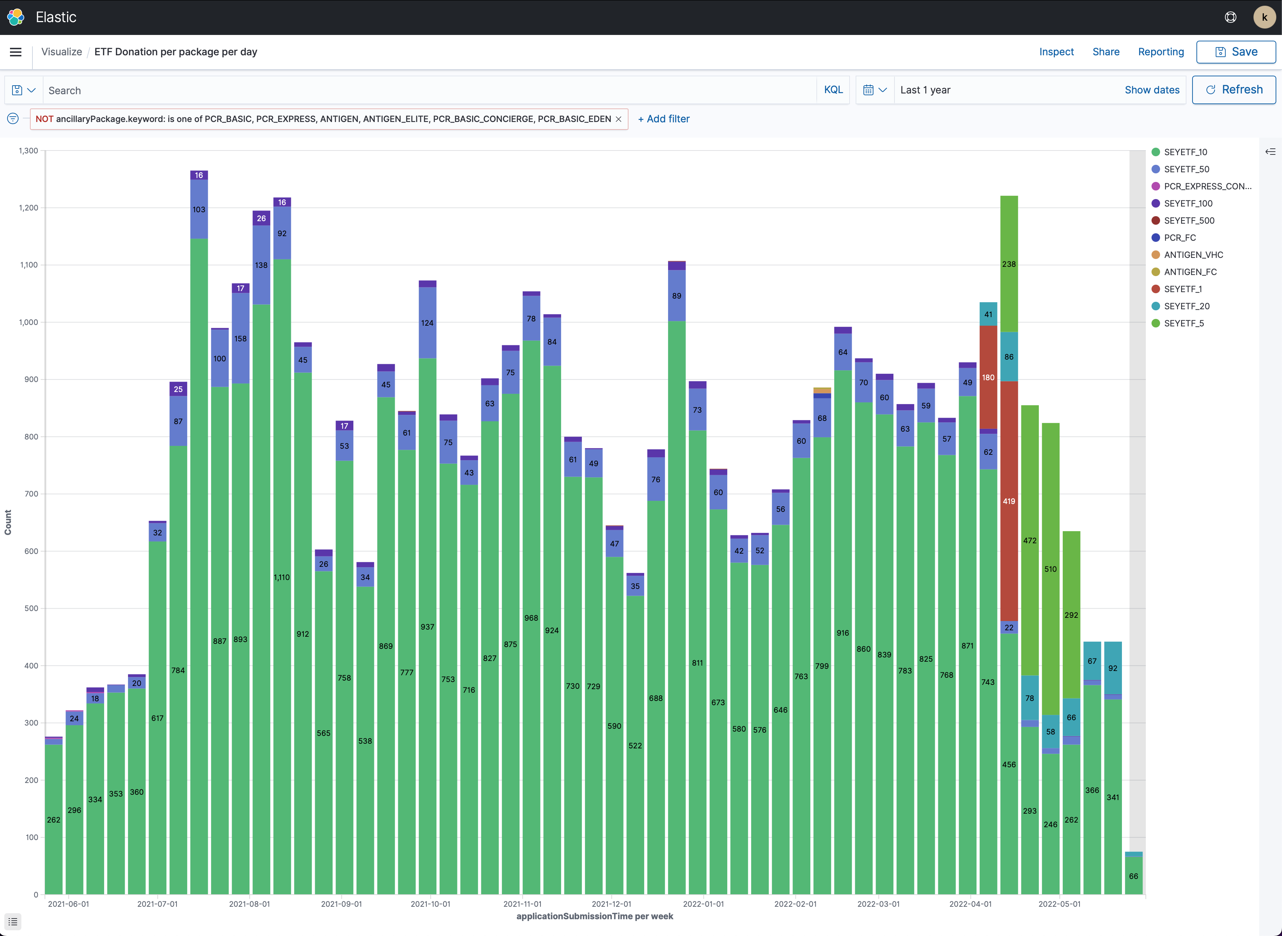Click Add filter

(x=664, y=119)
